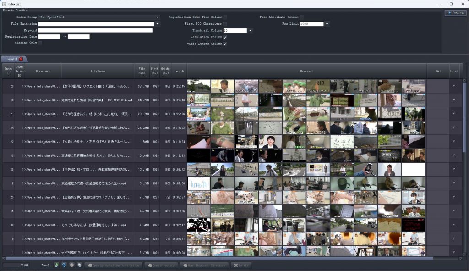Enable the Registration Date Time Column checkbox
Viewport: 469px width, 271px height.
click(225, 17)
